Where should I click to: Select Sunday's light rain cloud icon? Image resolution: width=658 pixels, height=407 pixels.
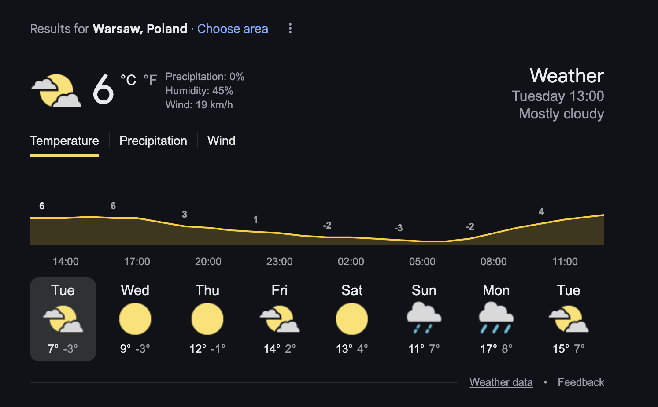[x=424, y=318]
